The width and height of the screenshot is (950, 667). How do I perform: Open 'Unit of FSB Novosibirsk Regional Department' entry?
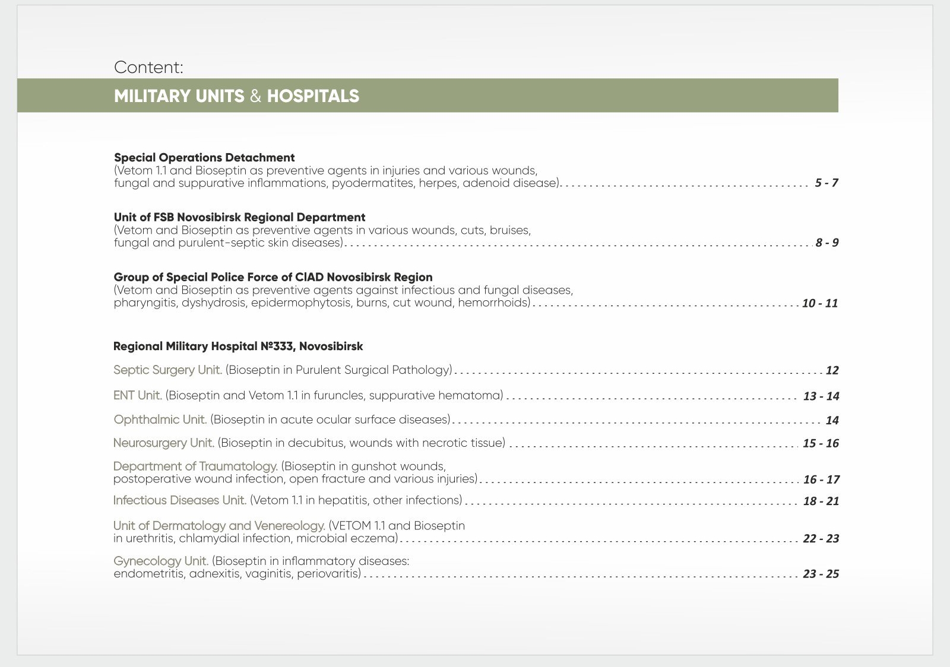click(x=239, y=217)
